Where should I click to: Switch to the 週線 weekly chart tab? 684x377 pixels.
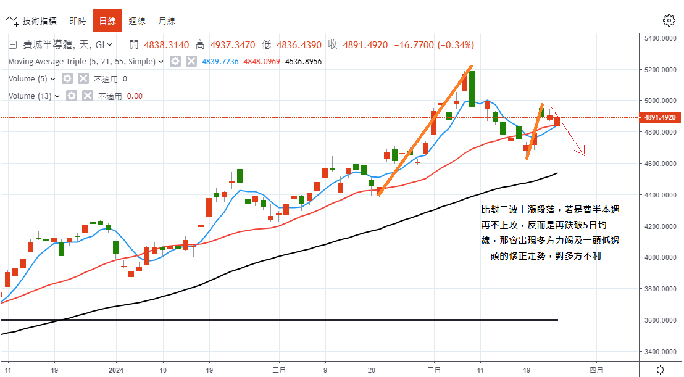pyautogui.click(x=137, y=21)
